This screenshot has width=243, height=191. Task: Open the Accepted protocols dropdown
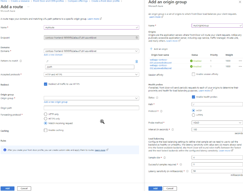click(91, 75)
